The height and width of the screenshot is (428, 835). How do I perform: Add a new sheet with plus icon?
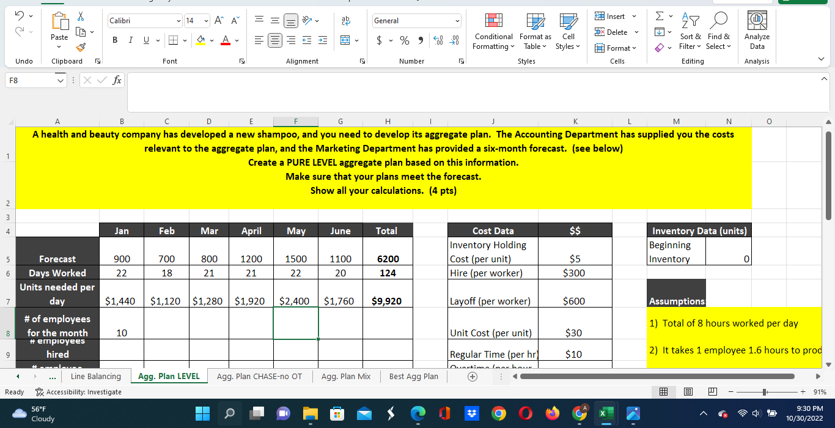tap(471, 377)
